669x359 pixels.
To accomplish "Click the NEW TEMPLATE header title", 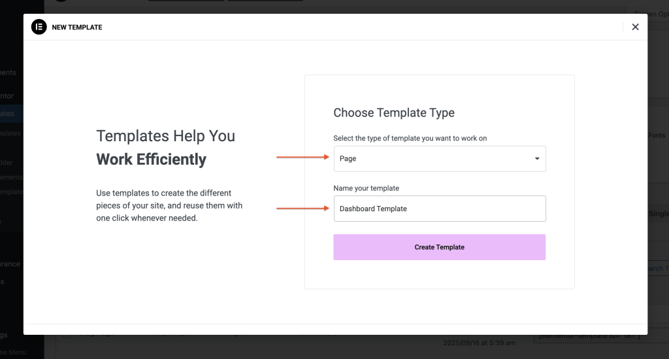I will 78,27.
